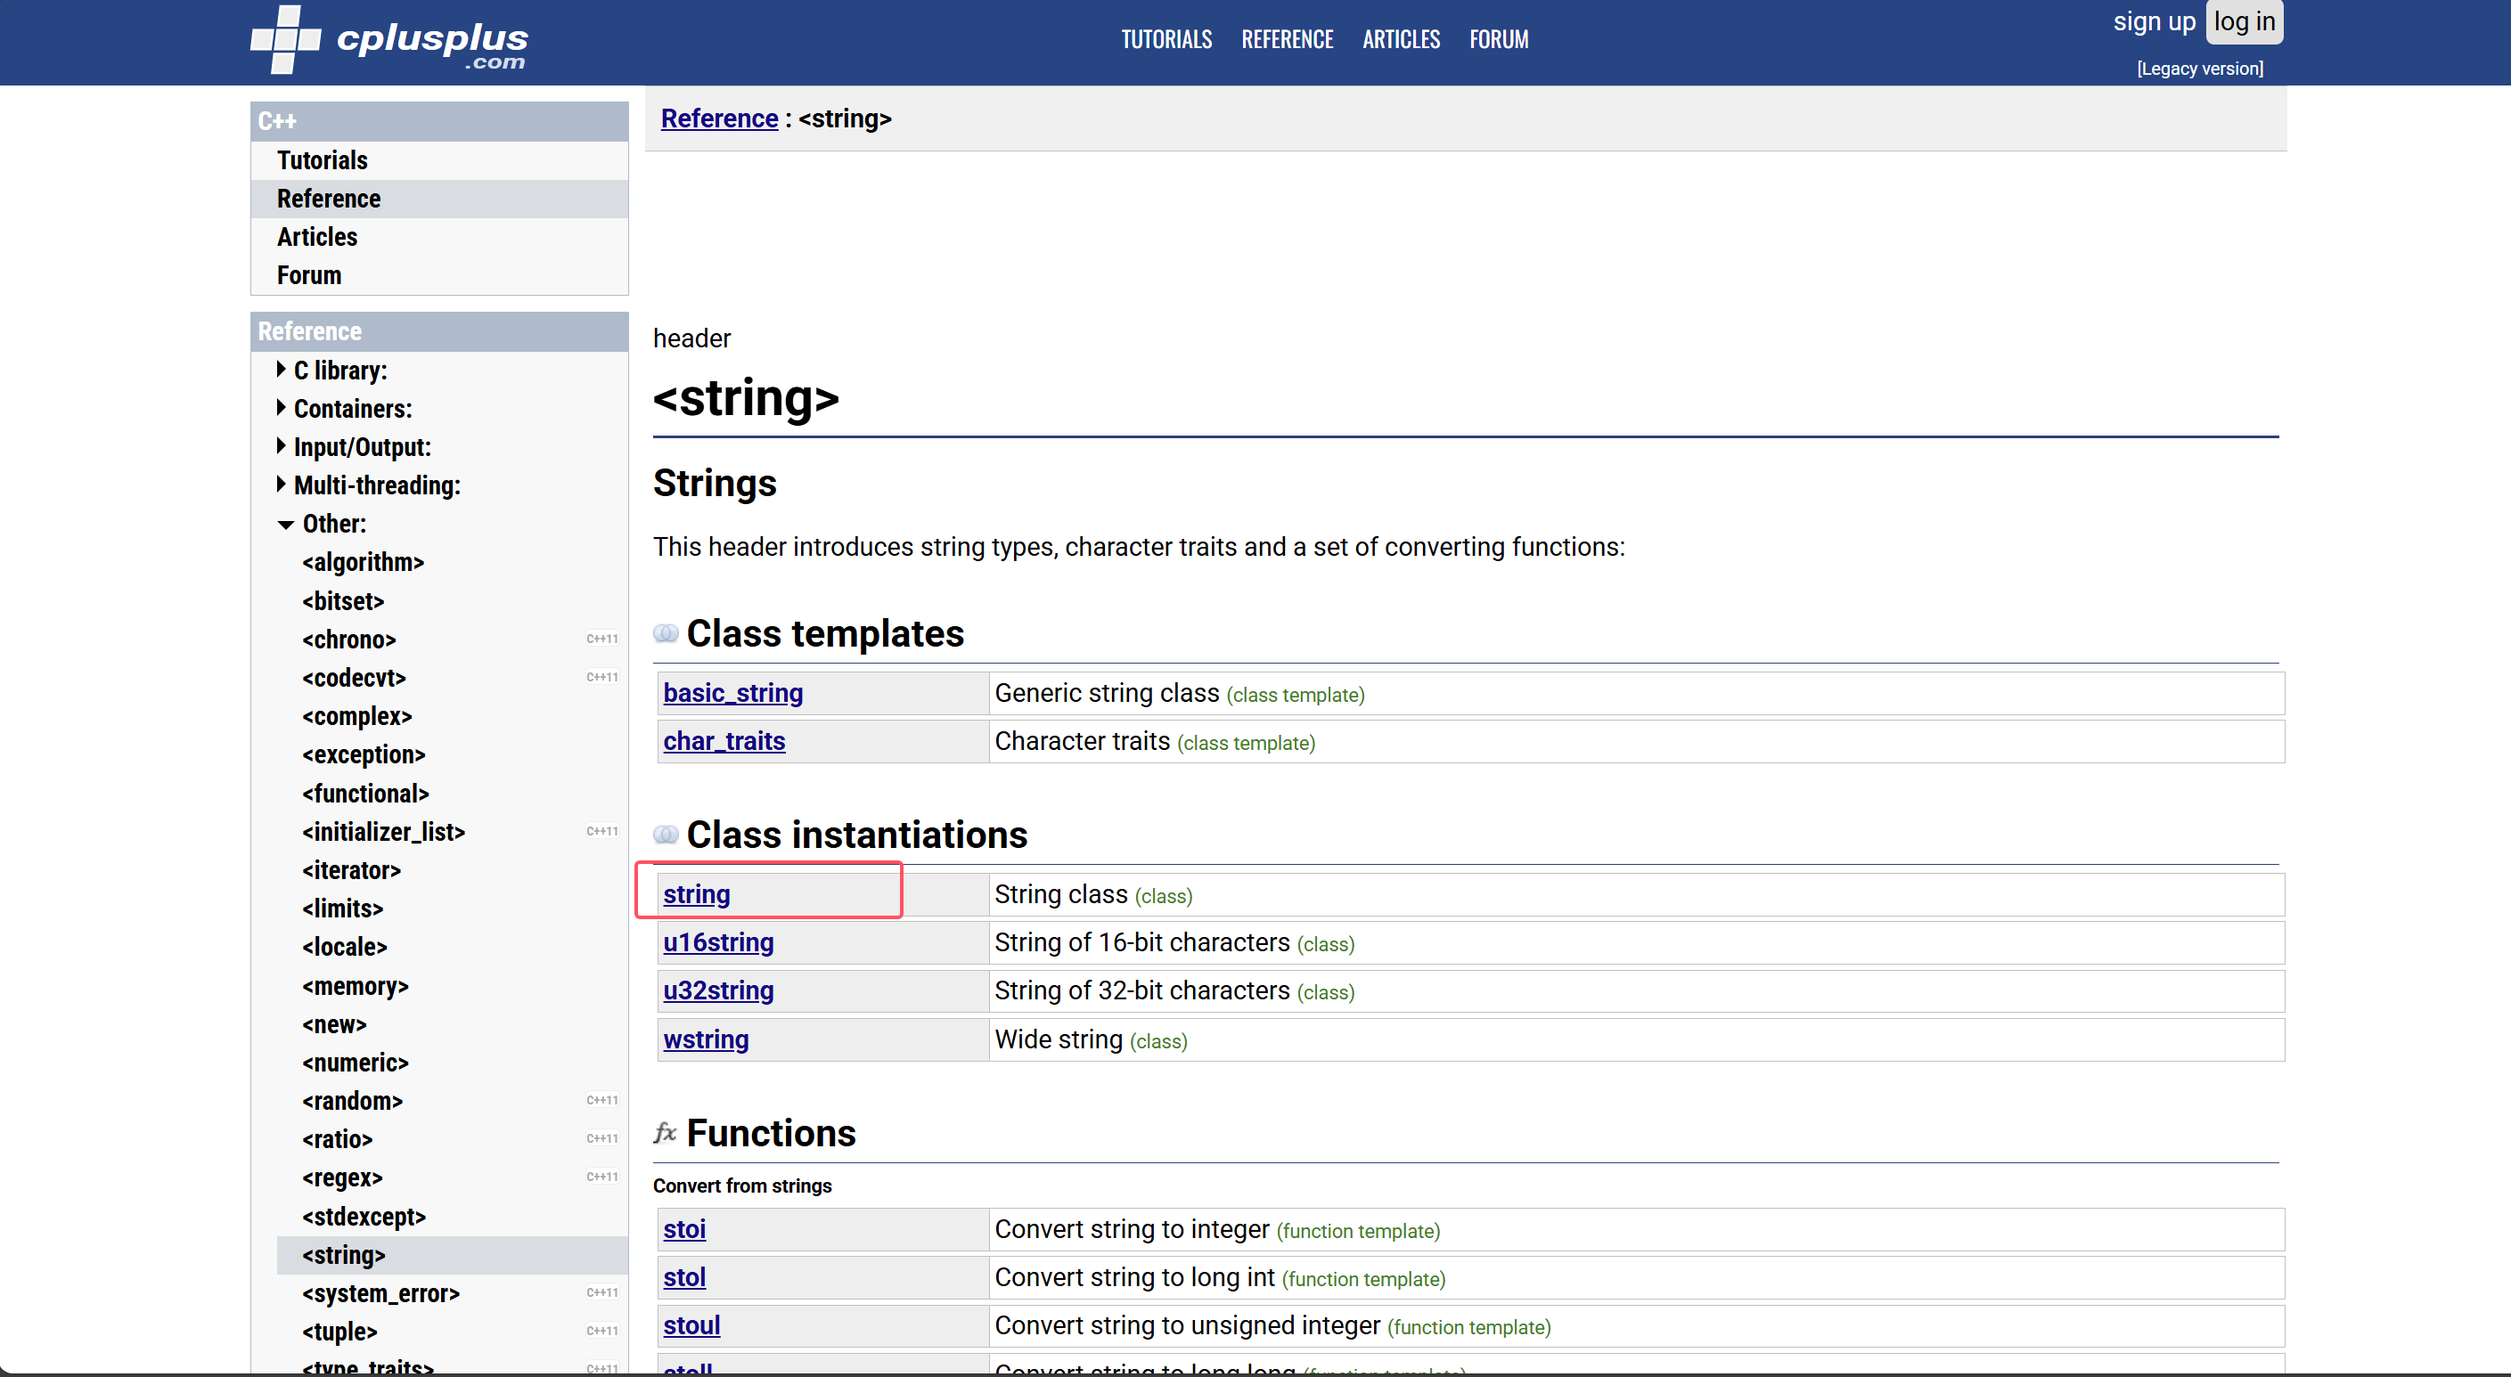This screenshot has height=1377, width=2511.
Task: Click the fx Functions section icon
Action: (x=665, y=1133)
